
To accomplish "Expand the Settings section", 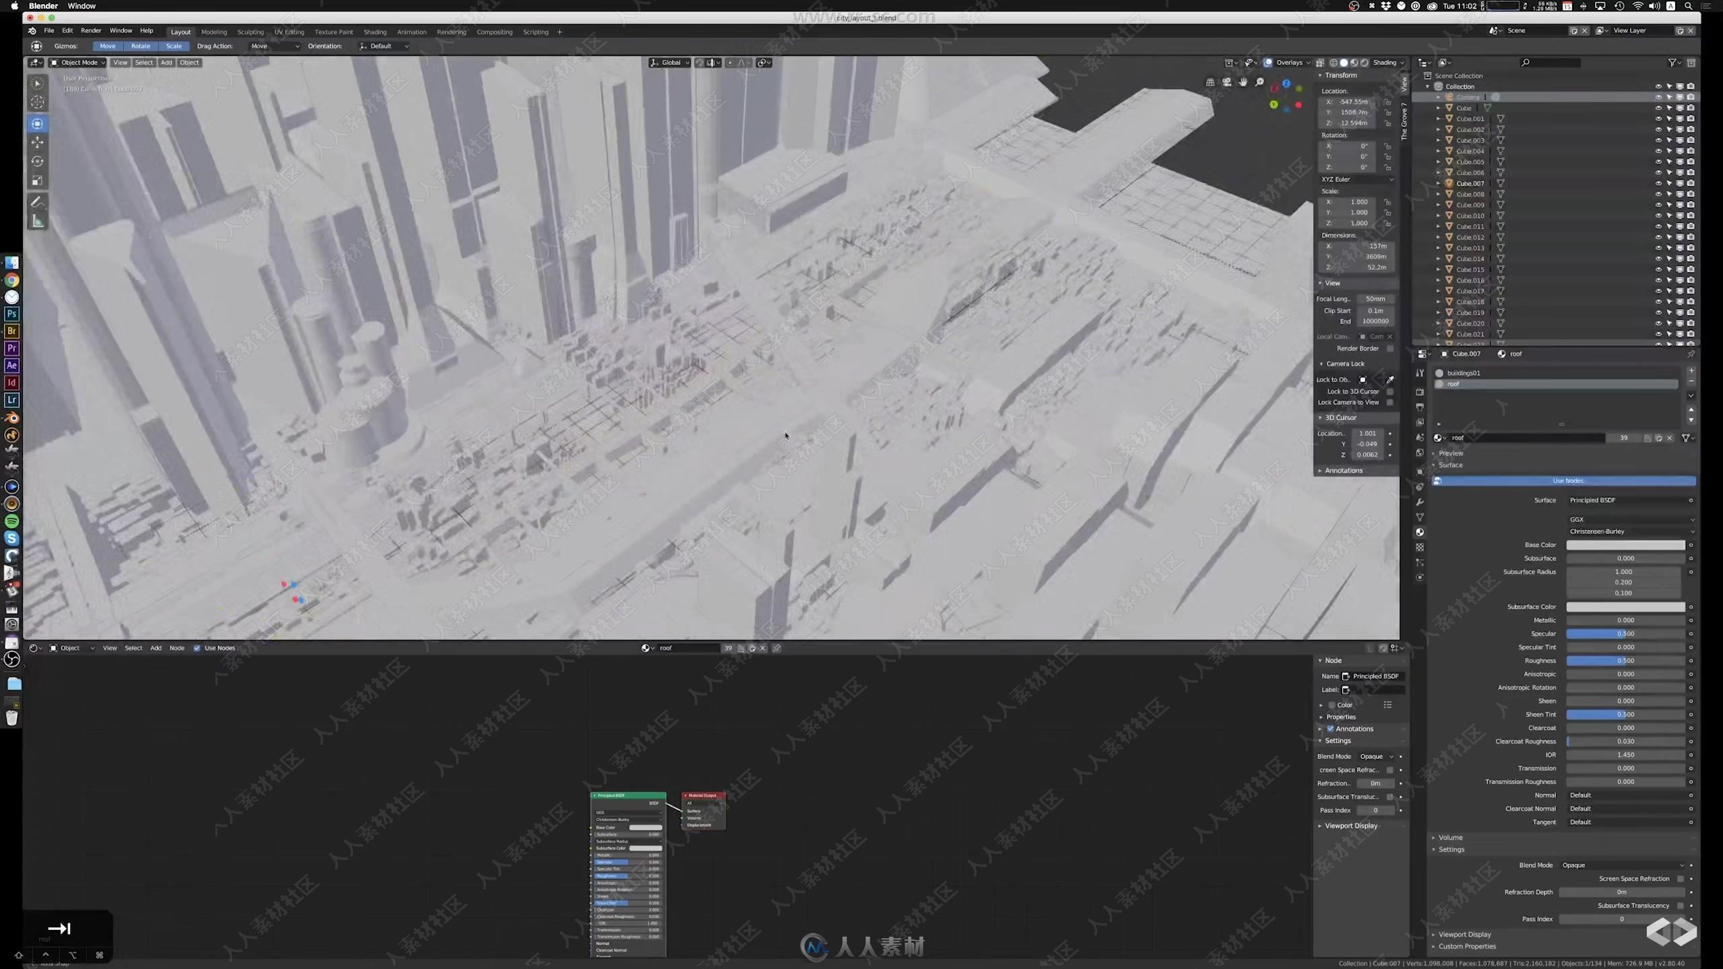I will [x=1452, y=849].
